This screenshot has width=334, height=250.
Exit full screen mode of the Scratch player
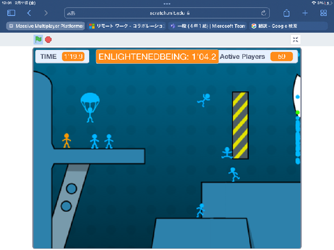click(295, 40)
